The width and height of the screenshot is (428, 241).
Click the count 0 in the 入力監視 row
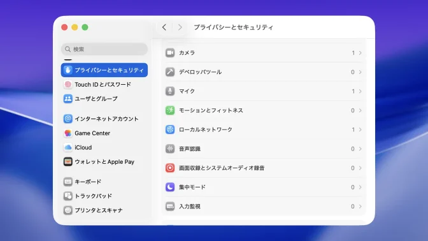click(353, 207)
